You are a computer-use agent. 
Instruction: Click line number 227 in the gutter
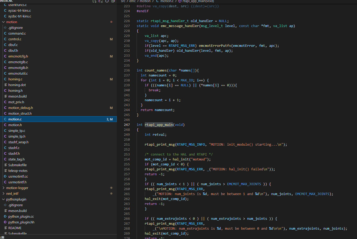(127, 26)
